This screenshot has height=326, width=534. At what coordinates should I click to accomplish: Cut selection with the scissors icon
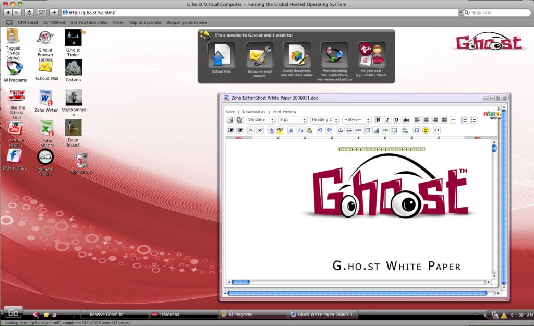coord(291,130)
